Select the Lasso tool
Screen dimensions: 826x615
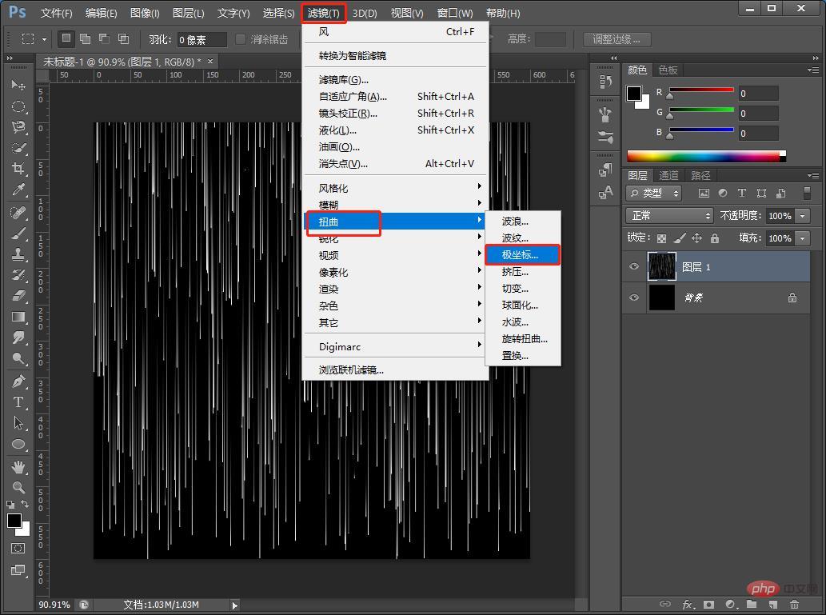coord(18,127)
